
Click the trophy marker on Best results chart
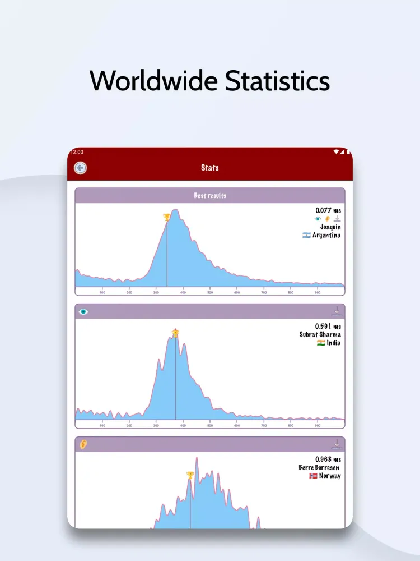166,217
